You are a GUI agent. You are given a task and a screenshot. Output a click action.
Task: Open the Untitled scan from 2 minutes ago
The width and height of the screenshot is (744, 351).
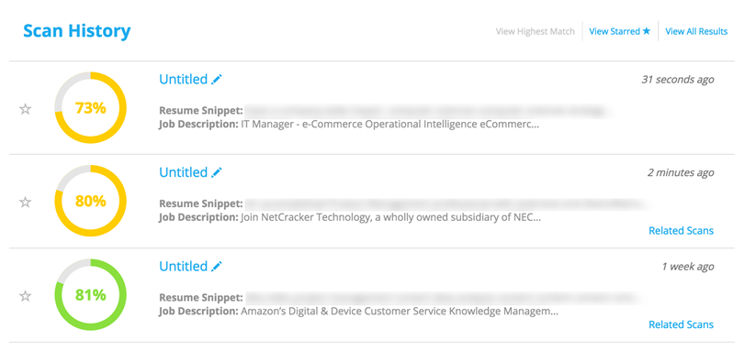pyautogui.click(x=183, y=172)
